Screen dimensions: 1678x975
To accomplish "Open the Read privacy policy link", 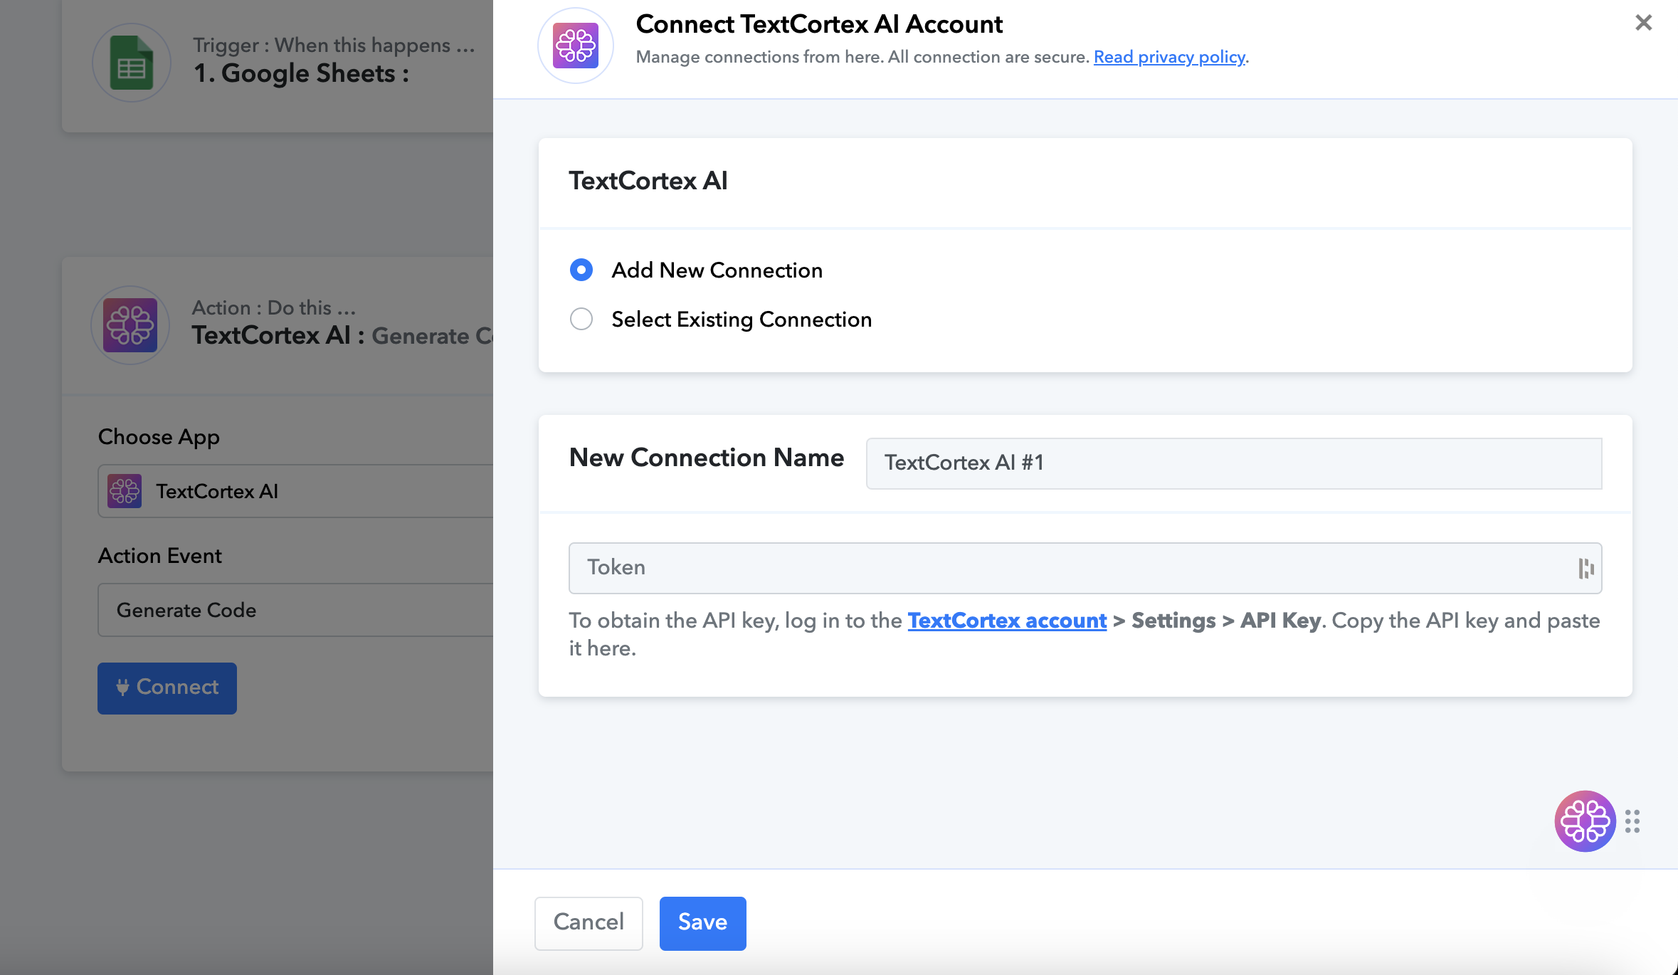I will tap(1169, 57).
